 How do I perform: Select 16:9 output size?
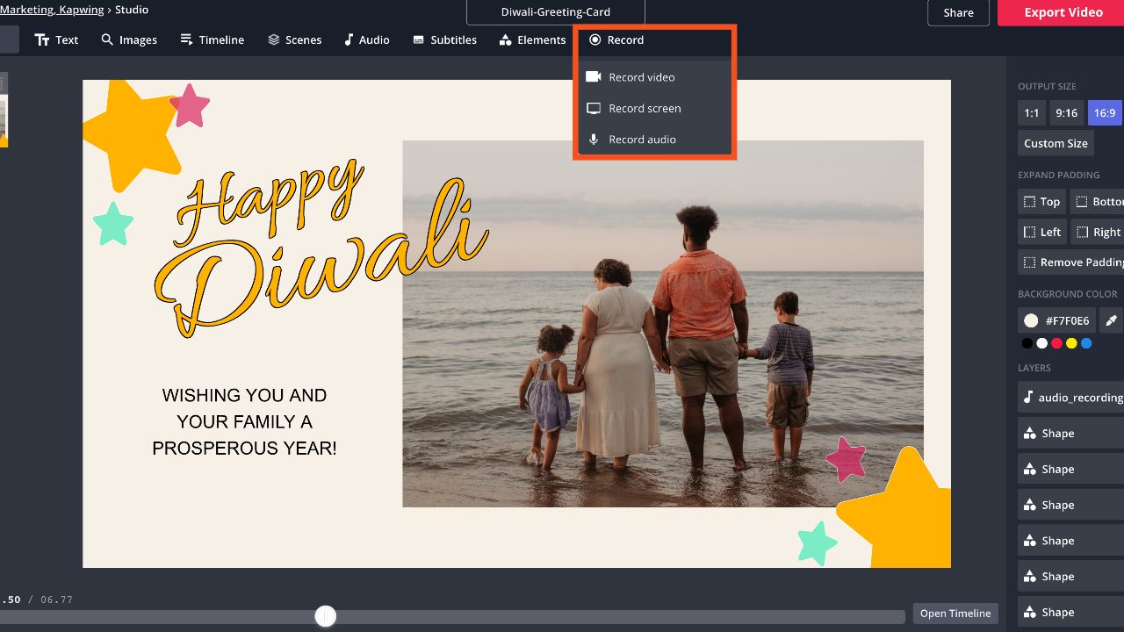(1105, 112)
